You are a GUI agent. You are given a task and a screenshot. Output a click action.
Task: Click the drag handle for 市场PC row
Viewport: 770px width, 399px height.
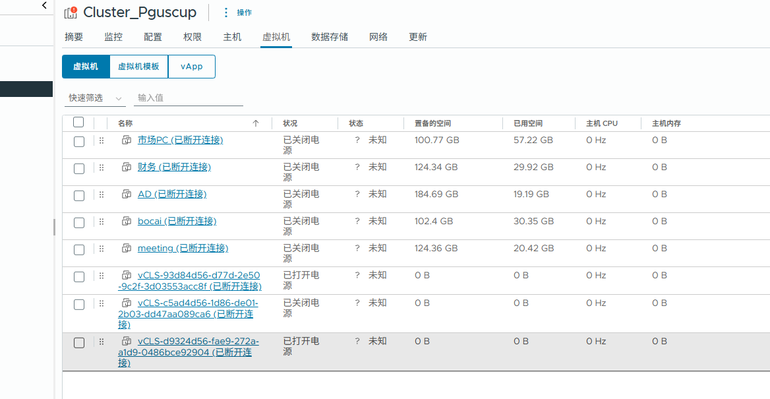[x=102, y=140]
